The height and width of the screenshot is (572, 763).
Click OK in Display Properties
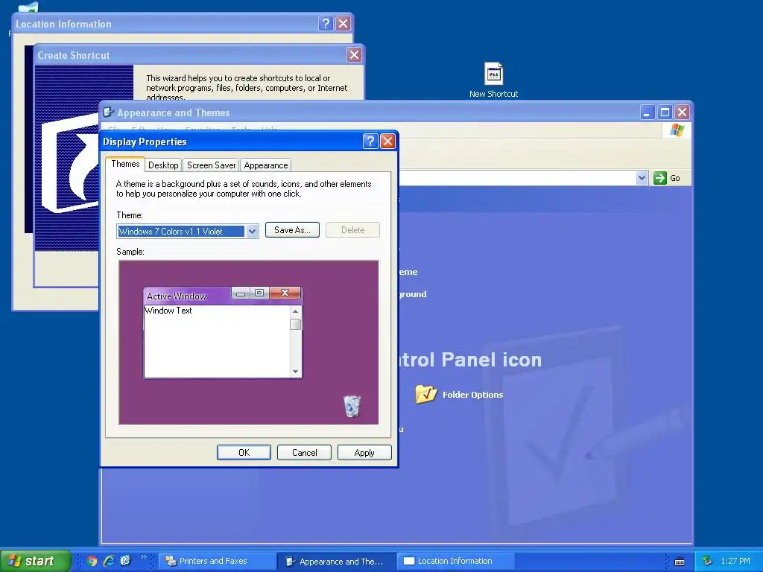click(x=244, y=452)
